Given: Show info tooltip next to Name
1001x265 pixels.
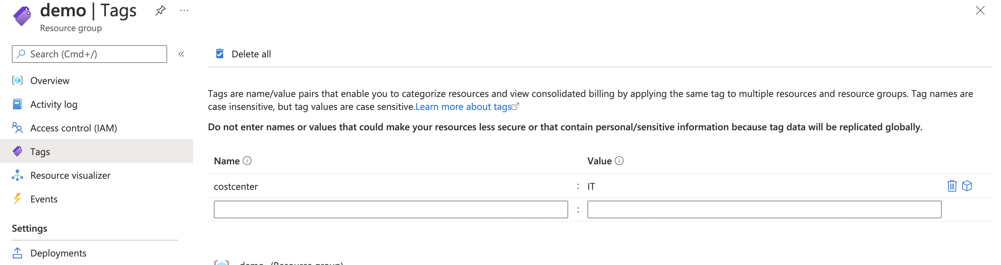Looking at the screenshot, I should (x=247, y=161).
